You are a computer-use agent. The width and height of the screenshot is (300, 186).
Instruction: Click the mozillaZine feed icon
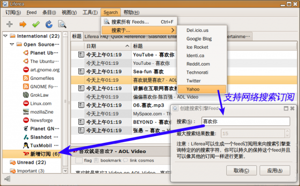click(26, 112)
